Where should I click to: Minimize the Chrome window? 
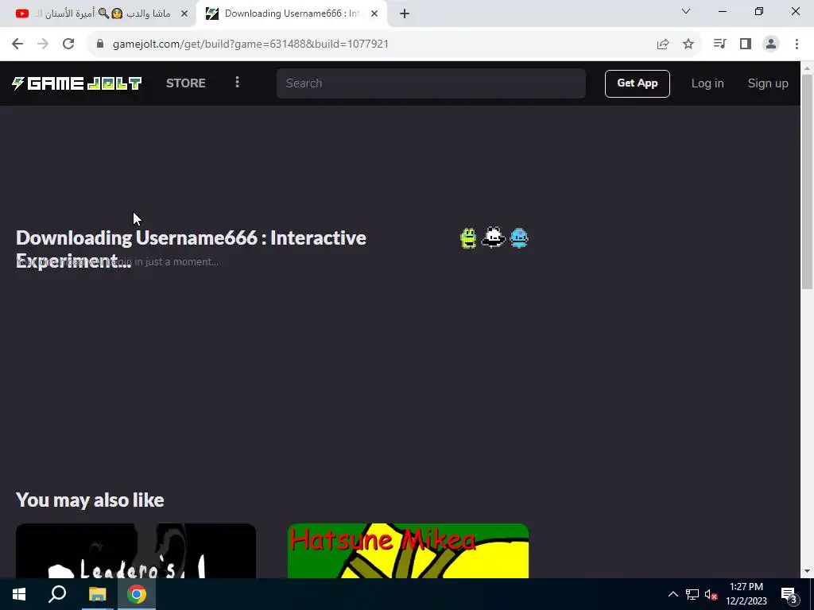[722, 11]
